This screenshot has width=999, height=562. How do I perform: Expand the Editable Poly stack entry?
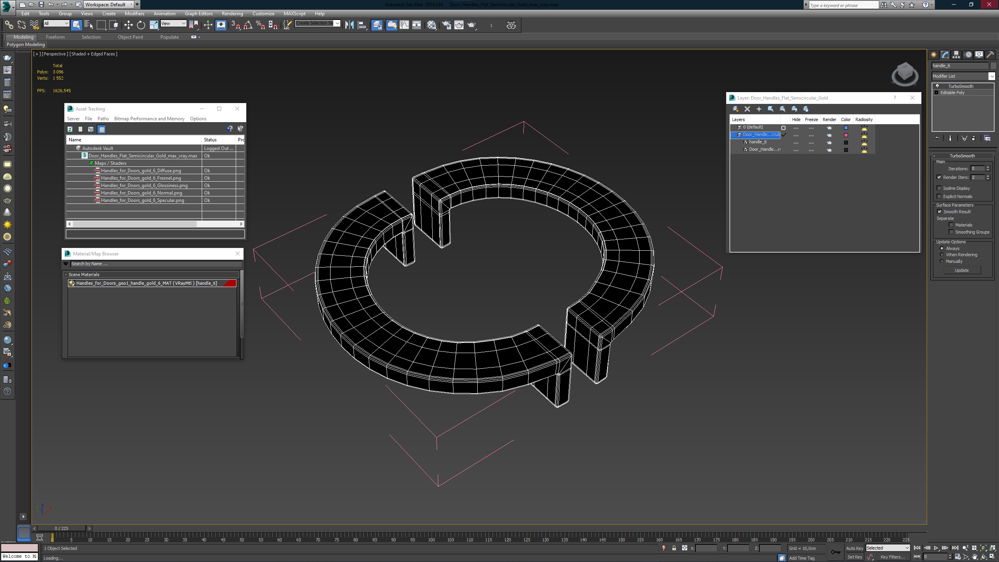coord(936,93)
